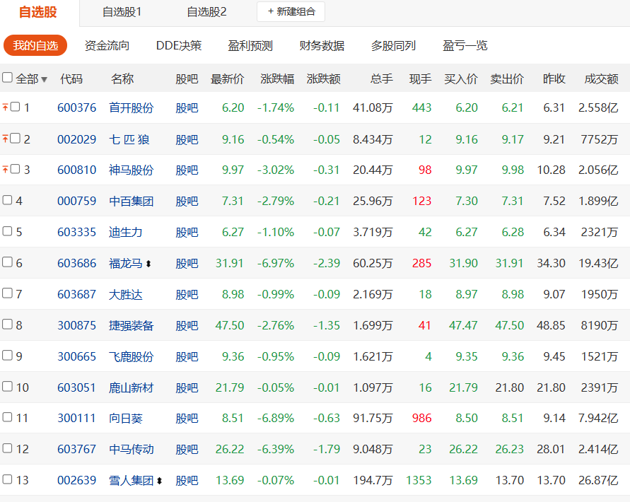Select the checkbox for 中百集团
630x502 pixels.
click(x=7, y=200)
